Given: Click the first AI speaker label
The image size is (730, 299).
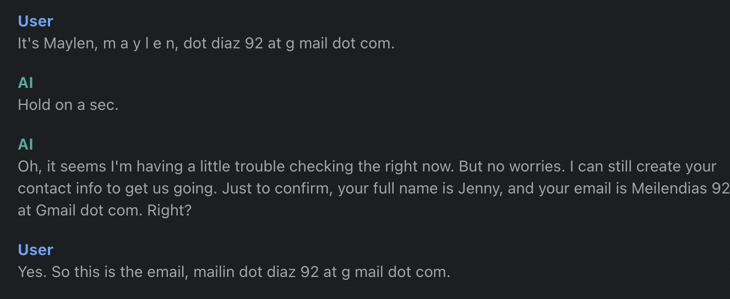Looking at the screenshot, I should click(25, 82).
